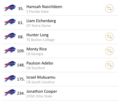Click pick number 234
The width and height of the screenshot is (123, 106).
click(x=21, y=93)
